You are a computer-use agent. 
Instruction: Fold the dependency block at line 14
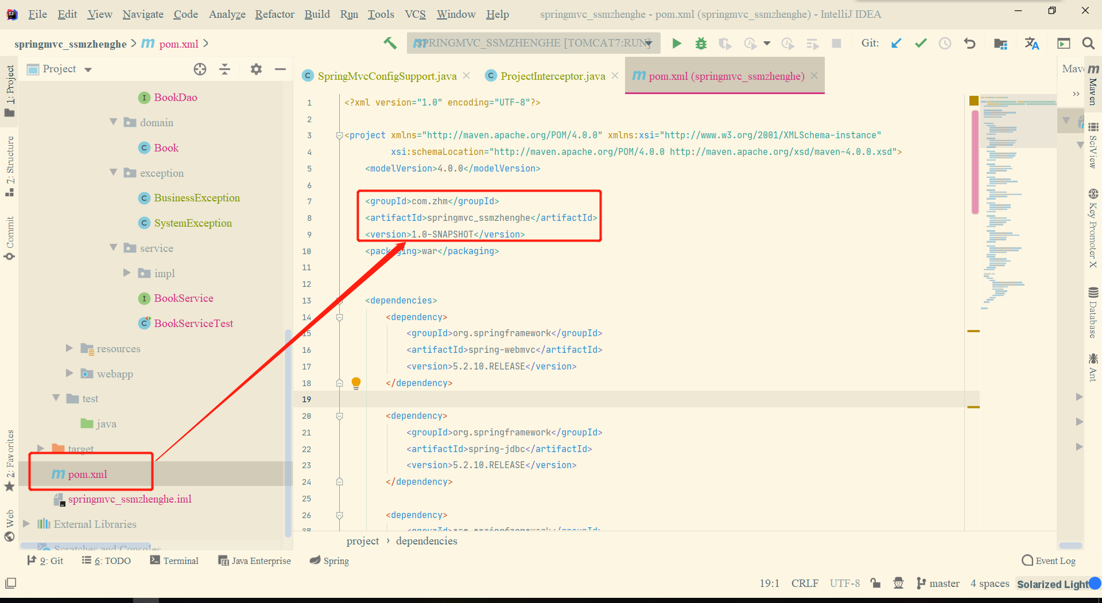[339, 317]
